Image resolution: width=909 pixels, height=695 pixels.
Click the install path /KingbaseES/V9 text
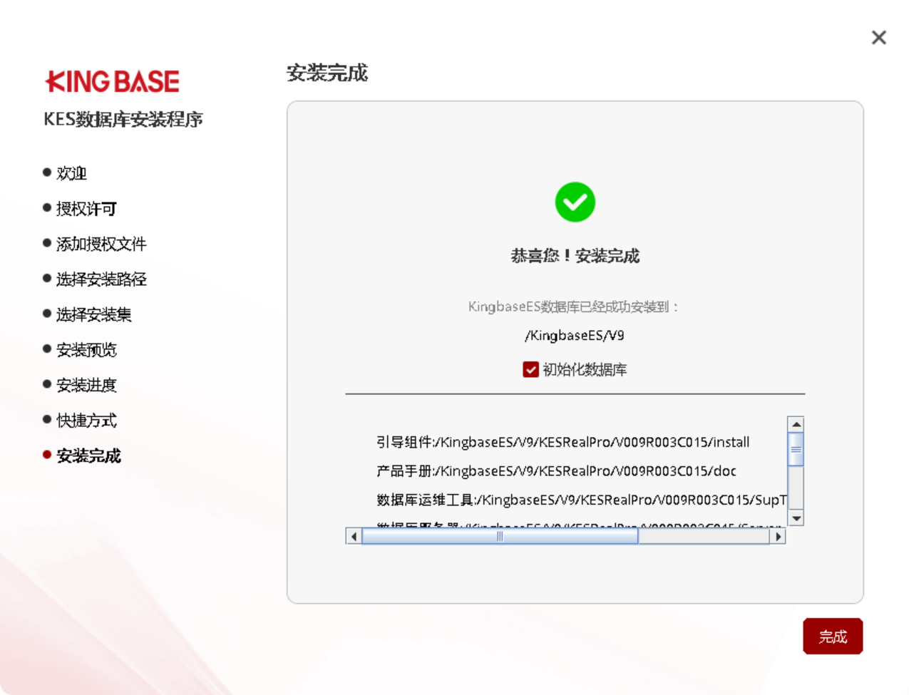point(575,335)
